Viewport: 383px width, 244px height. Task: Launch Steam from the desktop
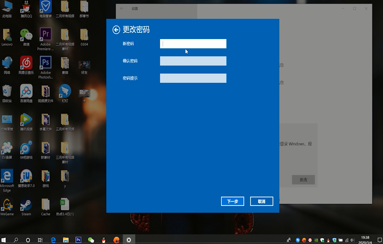click(26, 204)
